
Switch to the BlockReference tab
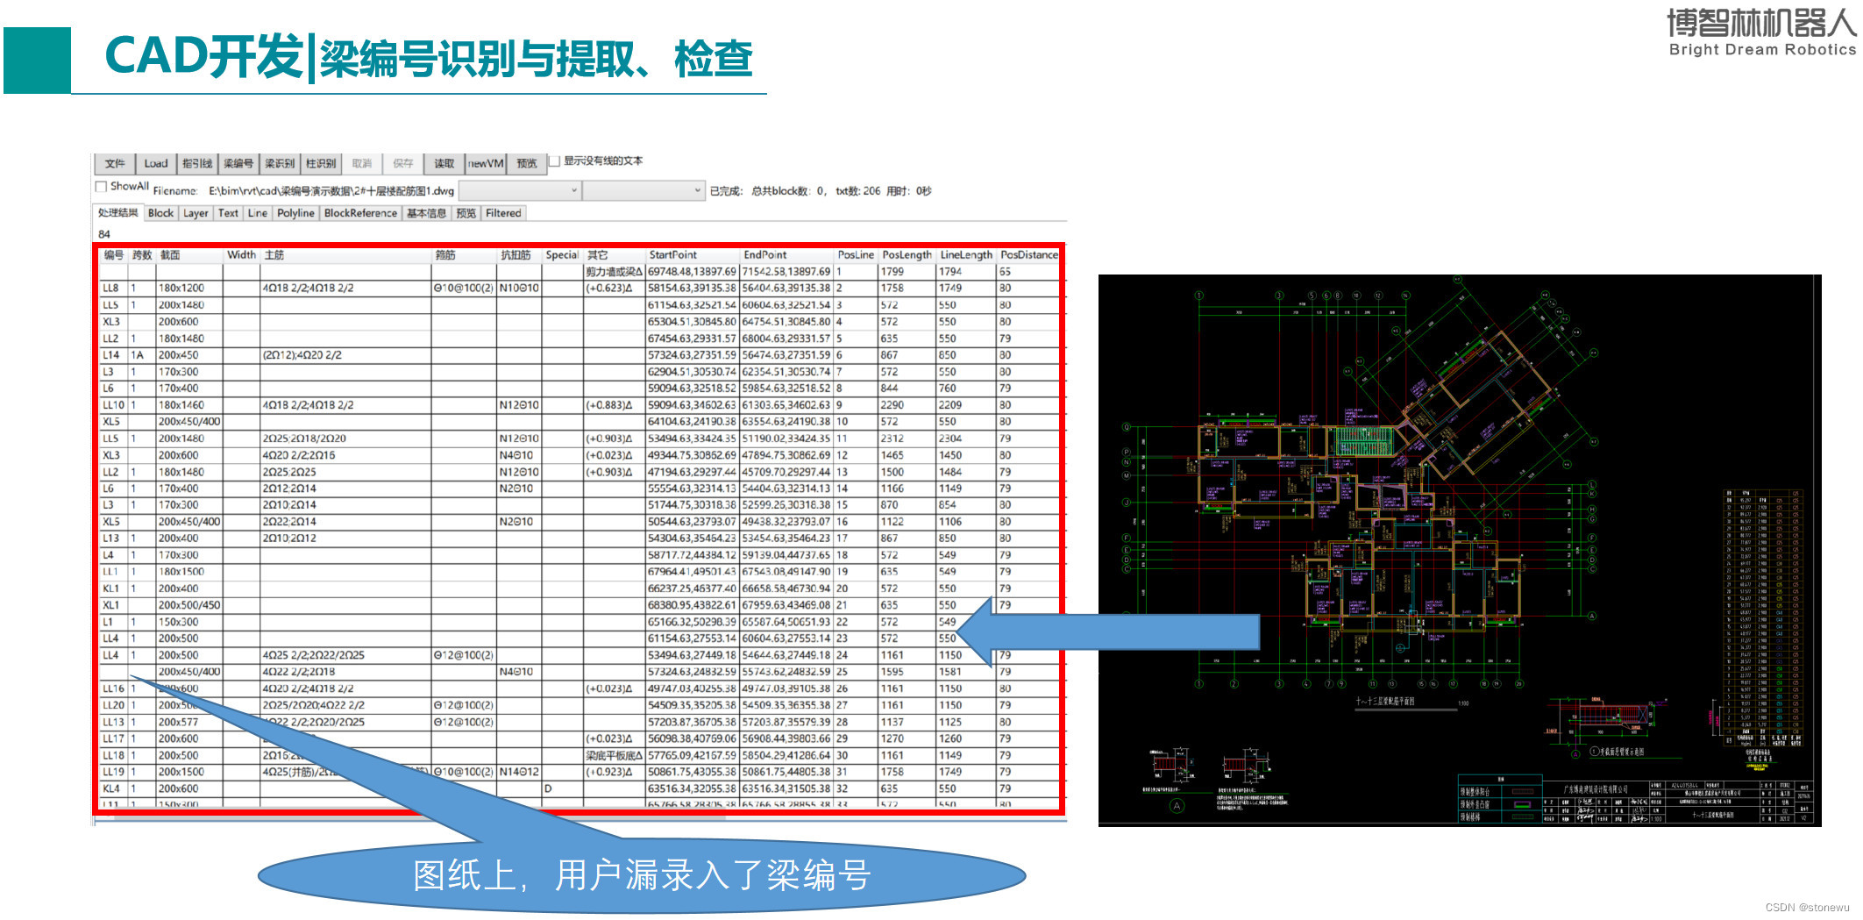(360, 212)
